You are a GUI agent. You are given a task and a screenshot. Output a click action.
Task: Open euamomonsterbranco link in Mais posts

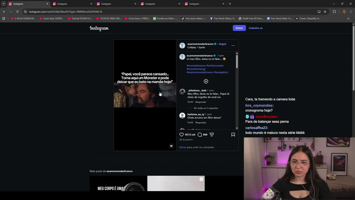(120, 171)
